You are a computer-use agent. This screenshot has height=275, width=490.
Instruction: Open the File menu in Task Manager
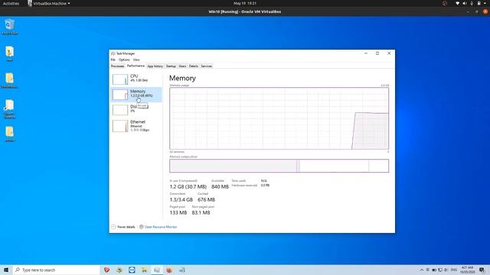[x=113, y=60]
